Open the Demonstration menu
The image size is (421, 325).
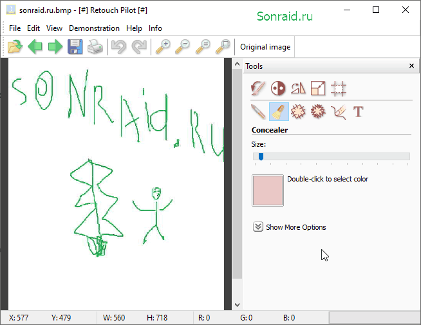point(94,28)
